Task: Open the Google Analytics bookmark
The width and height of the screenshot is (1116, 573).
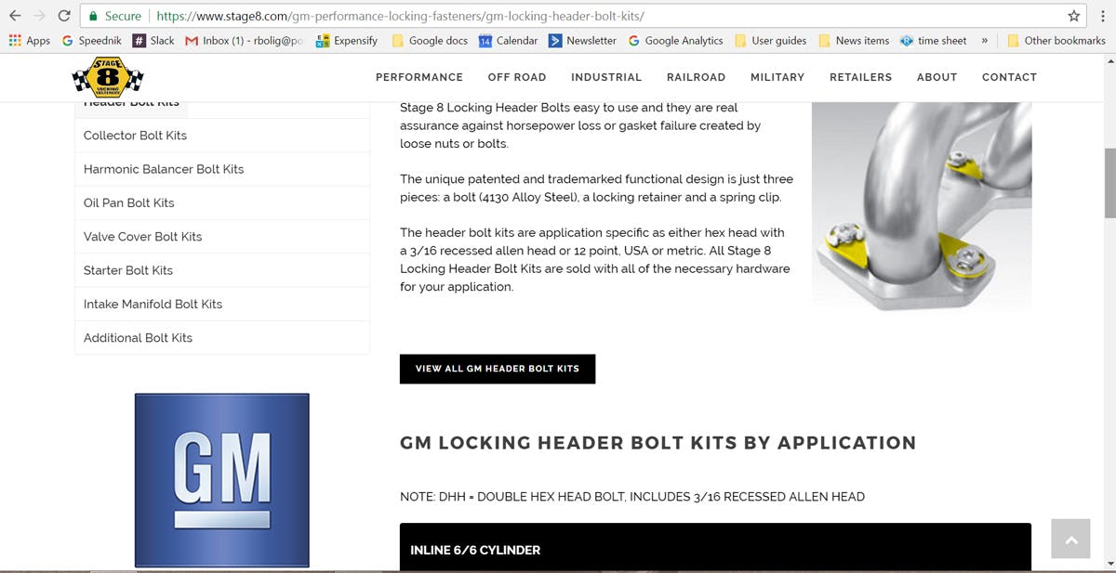Action: 675,41
